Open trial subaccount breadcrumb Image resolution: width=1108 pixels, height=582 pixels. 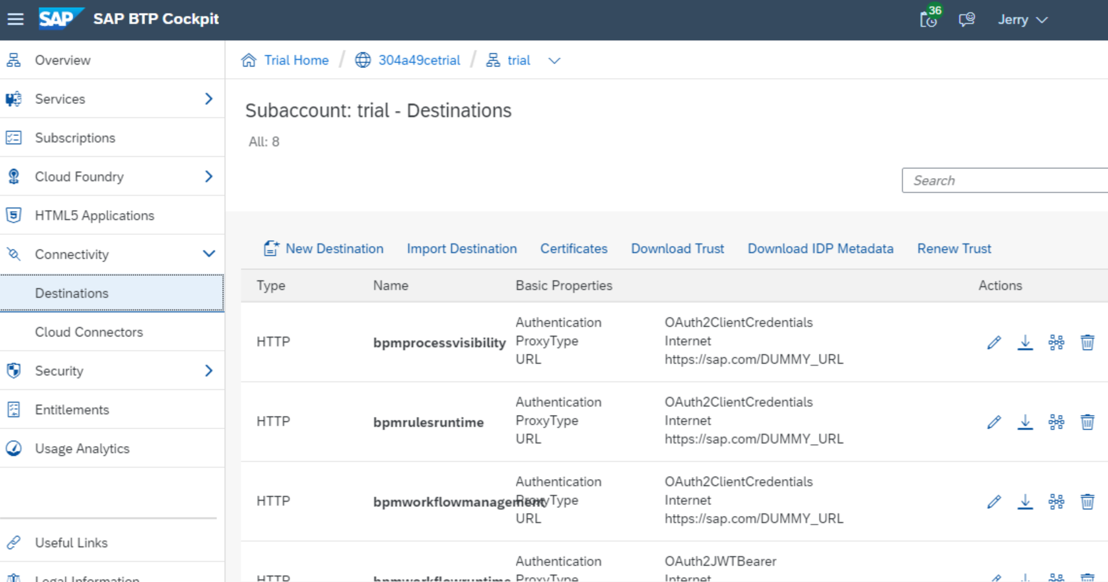pos(518,60)
